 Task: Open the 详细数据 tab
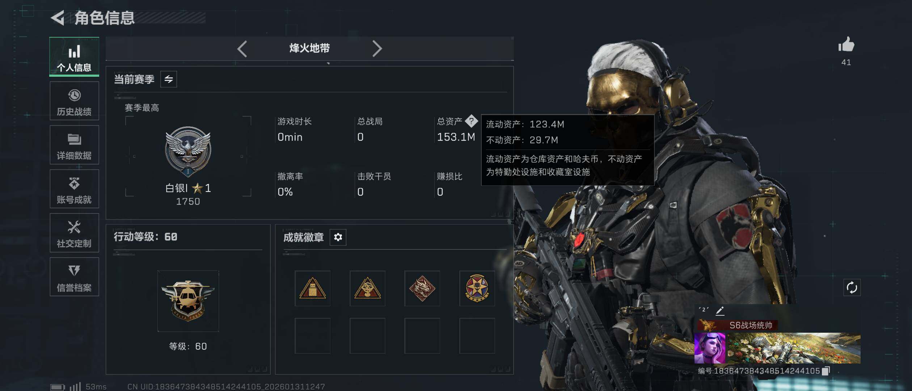[74, 145]
